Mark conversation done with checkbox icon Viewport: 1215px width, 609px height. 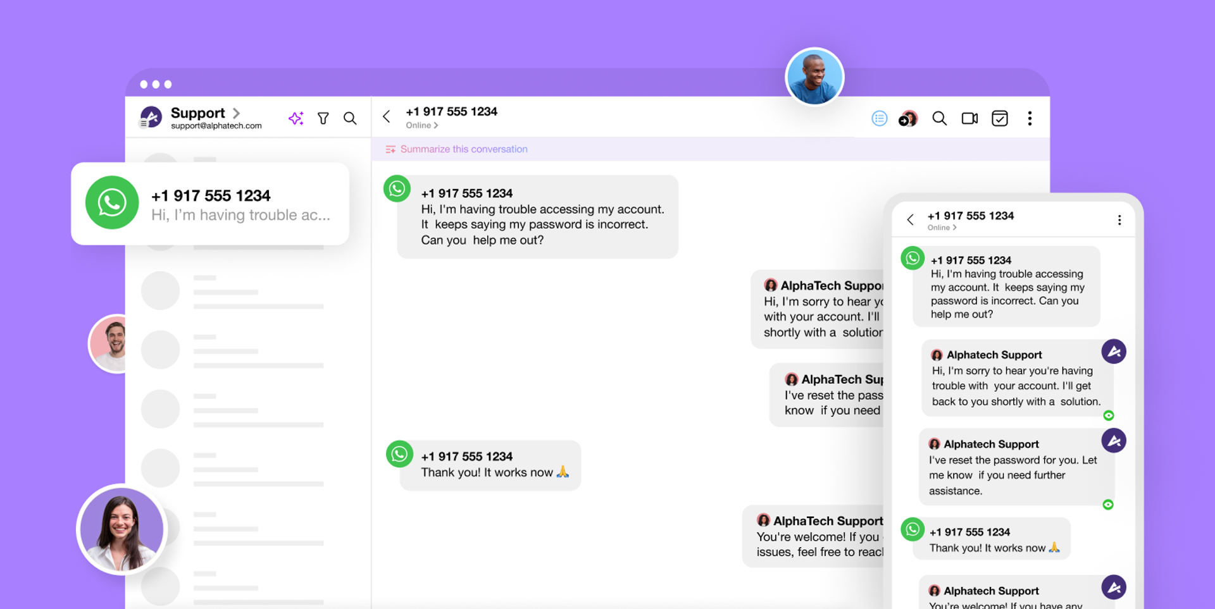(x=1000, y=118)
